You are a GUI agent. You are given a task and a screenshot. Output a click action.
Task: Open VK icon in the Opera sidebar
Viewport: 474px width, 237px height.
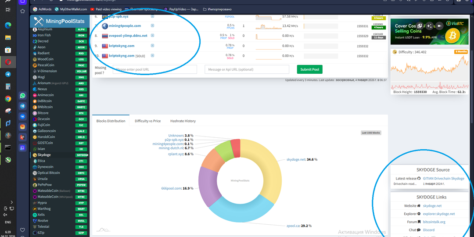point(22,116)
